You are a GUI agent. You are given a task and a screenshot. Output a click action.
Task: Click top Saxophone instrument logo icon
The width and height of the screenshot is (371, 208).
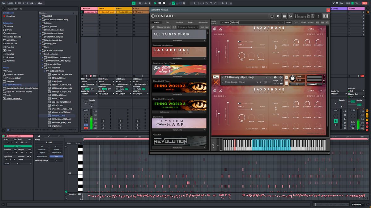pyautogui.click(x=215, y=29)
